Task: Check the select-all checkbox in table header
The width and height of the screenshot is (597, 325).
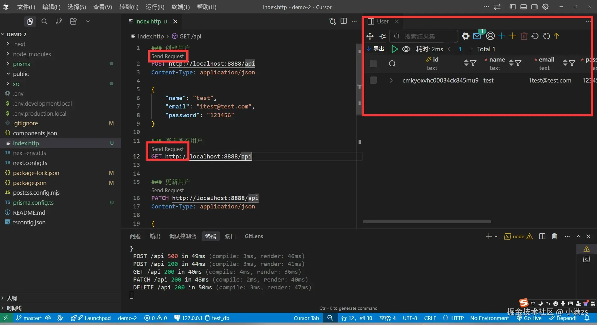Action: [373, 64]
